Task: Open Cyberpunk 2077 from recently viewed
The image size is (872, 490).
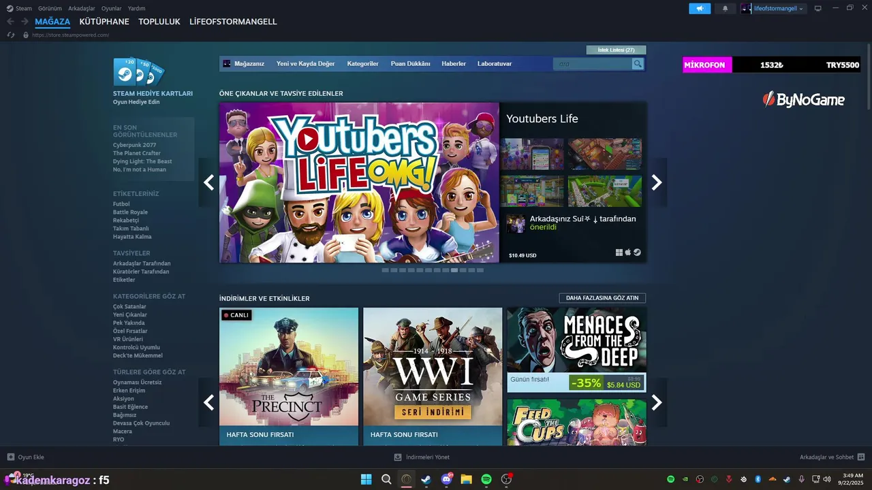Action: [134, 145]
